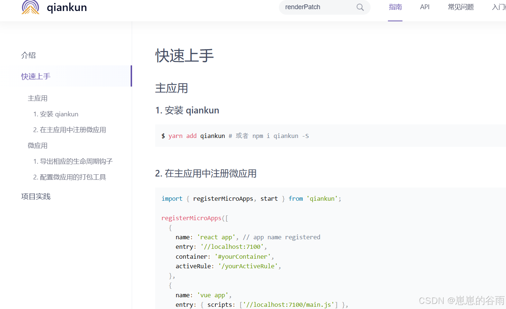The width and height of the screenshot is (506, 309).
Task: Click the 快速上手 page heading
Action: (184, 56)
